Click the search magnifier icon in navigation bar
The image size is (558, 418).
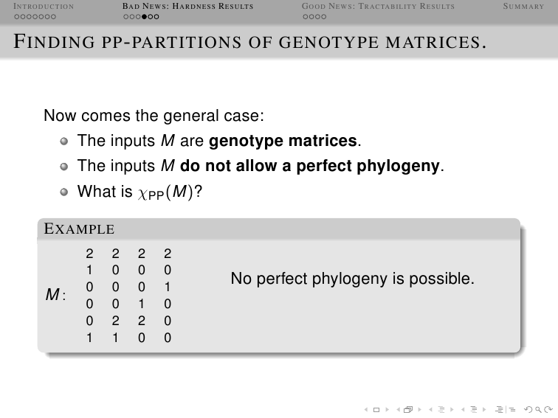[538, 410]
